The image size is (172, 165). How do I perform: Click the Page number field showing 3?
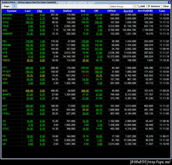(x=14, y=6)
